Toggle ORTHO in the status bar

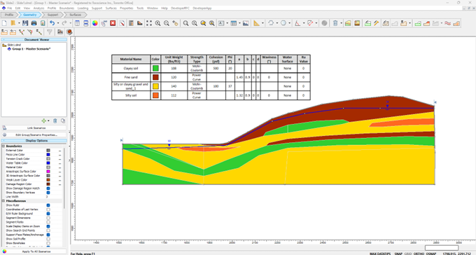(419, 254)
